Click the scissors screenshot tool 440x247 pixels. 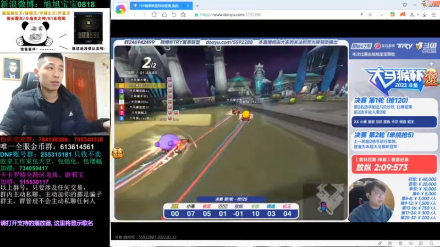tap(412, 15)
